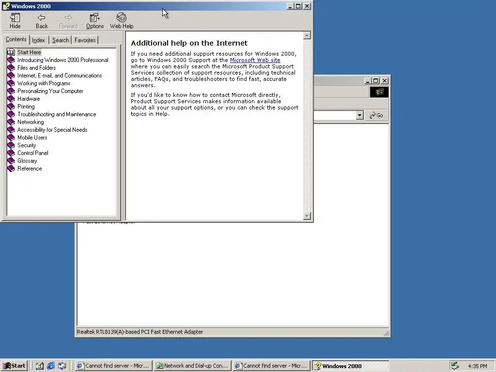Click the Windows logo throbber in browser window

379,92
